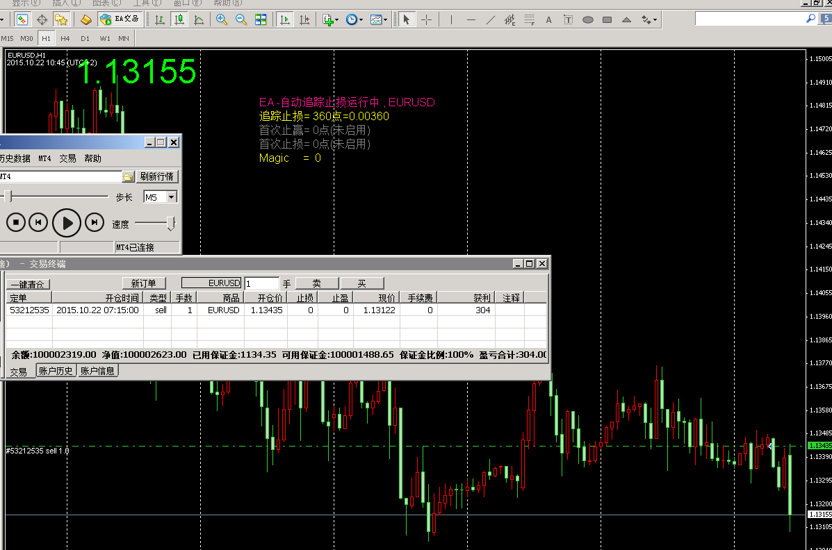Screen dimensions: 832x550
Task: Click the zoom in magnifier icon
Action: pos(222,19)
